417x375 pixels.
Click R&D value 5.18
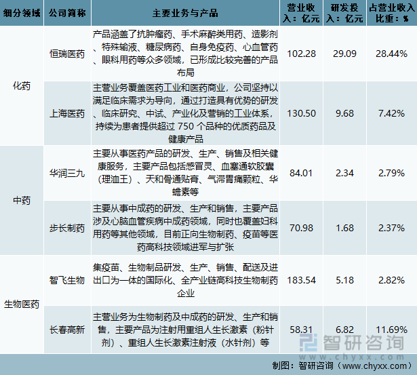pos(344,280)
